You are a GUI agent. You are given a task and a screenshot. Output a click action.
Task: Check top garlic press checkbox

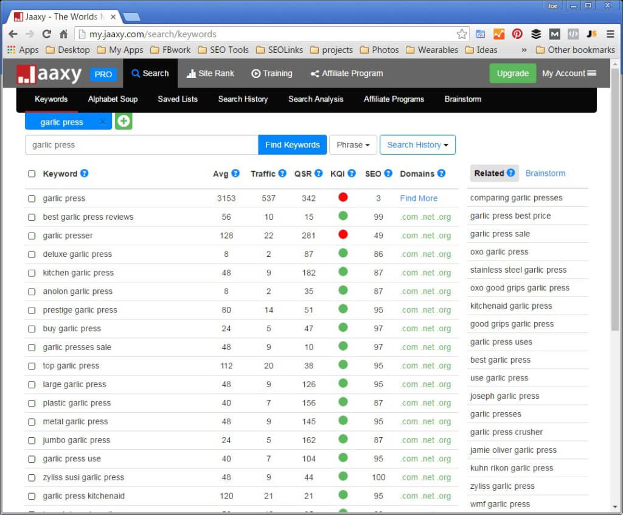click(32, 366)
